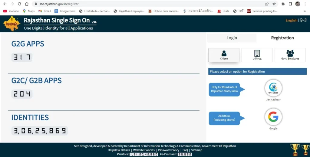Open the D-life bookmark
Viewport: 310px width, 157px height.
coord(223,11)
